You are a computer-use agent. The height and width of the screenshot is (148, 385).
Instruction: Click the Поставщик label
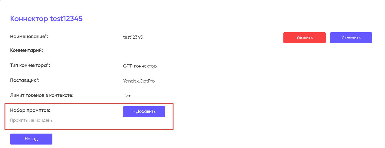point(24,80)
